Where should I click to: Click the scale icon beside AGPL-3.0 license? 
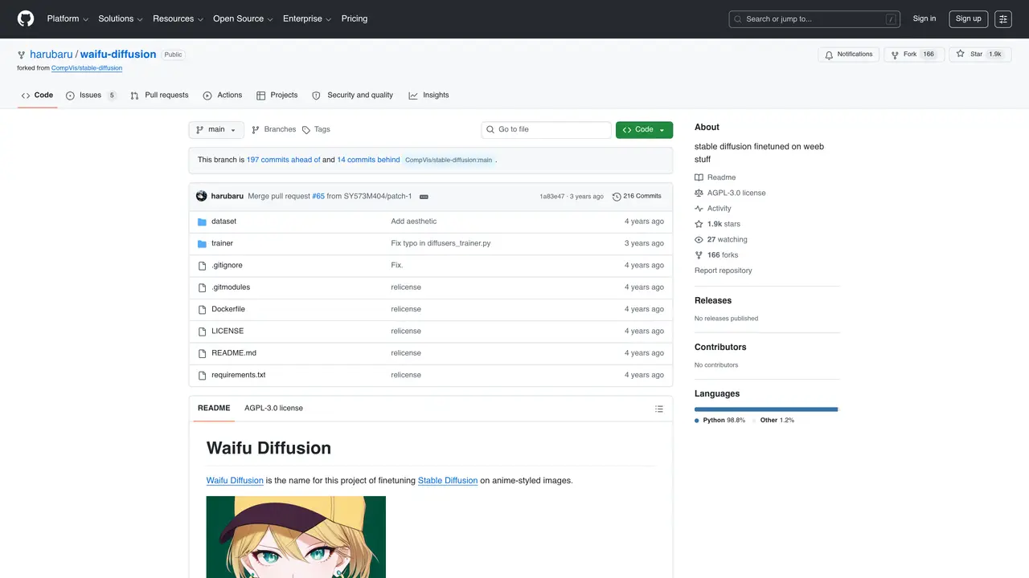click(699, 193)
